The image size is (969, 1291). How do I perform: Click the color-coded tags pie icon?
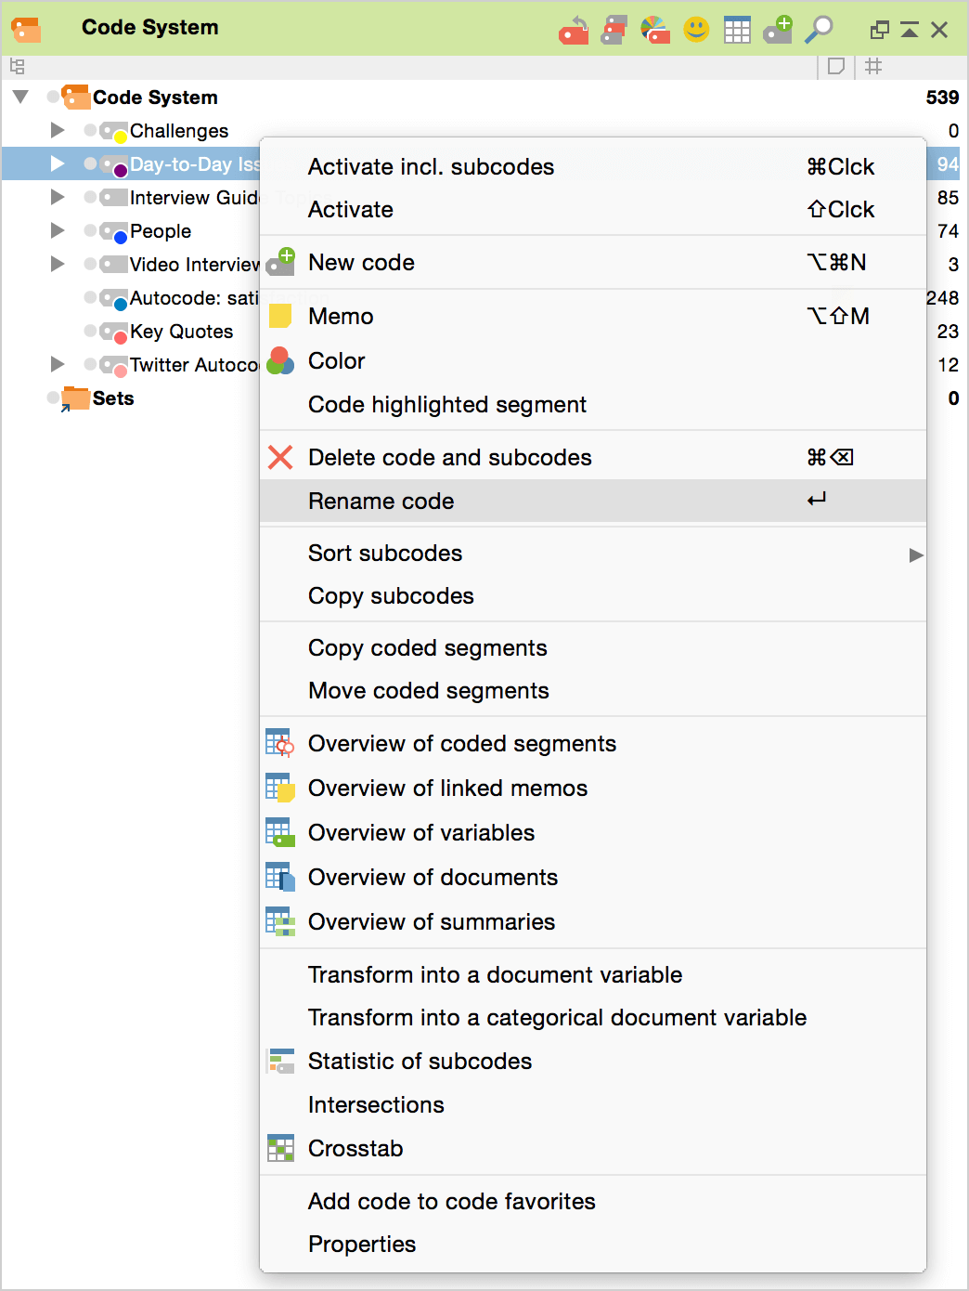655,31
